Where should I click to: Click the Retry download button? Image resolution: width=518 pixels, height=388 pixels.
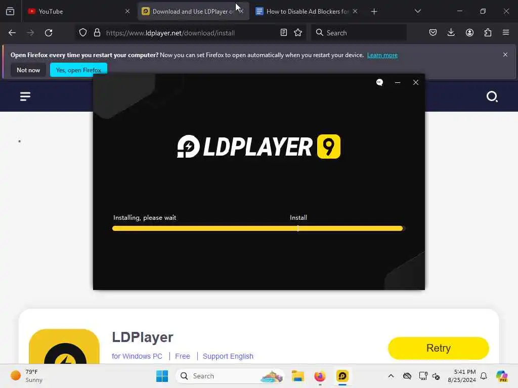click(x=439, y=348)
